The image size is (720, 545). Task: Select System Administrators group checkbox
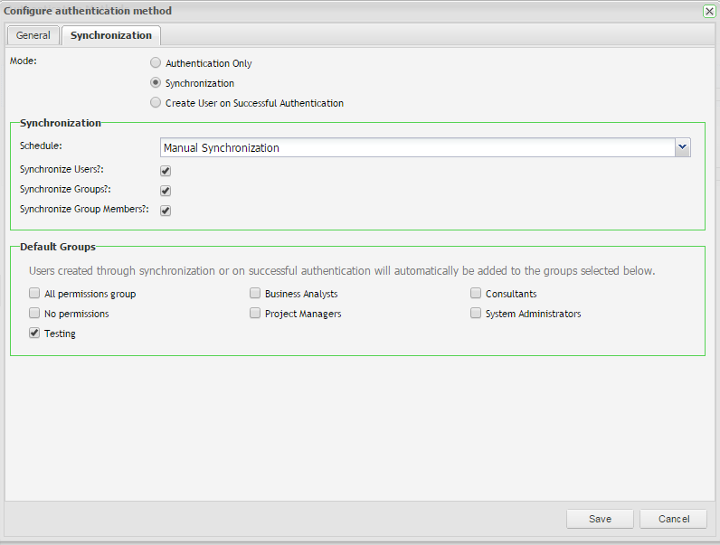476,314
